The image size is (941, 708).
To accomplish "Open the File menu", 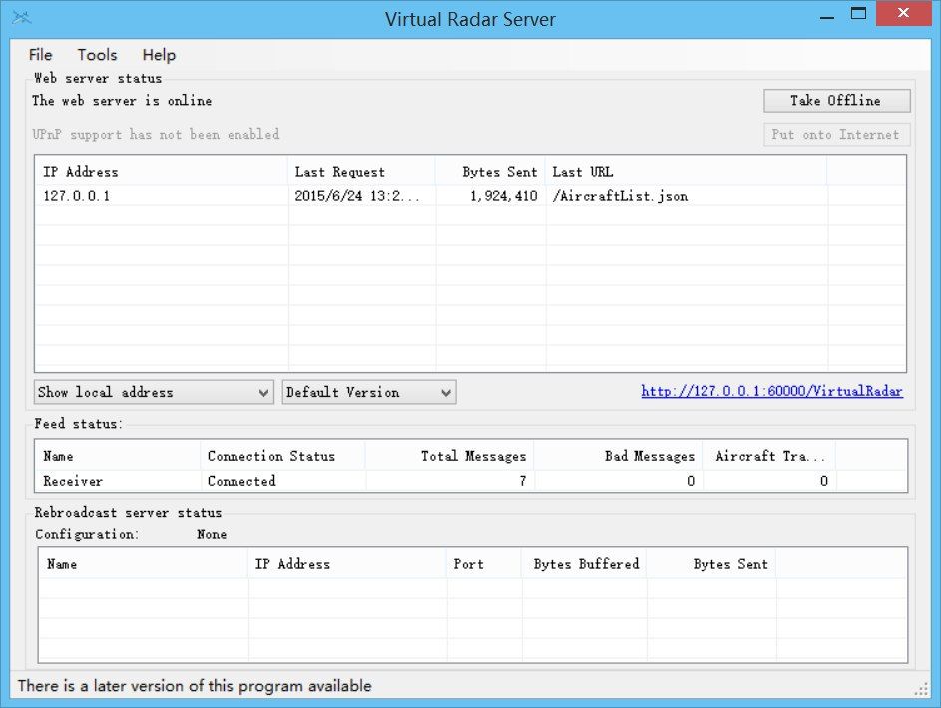I will coord(40,55).
